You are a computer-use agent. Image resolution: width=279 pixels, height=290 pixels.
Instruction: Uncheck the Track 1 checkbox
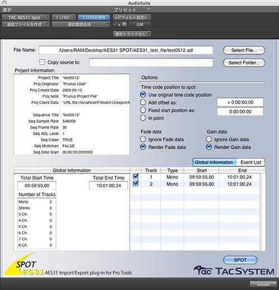click(x=136, y=177)
